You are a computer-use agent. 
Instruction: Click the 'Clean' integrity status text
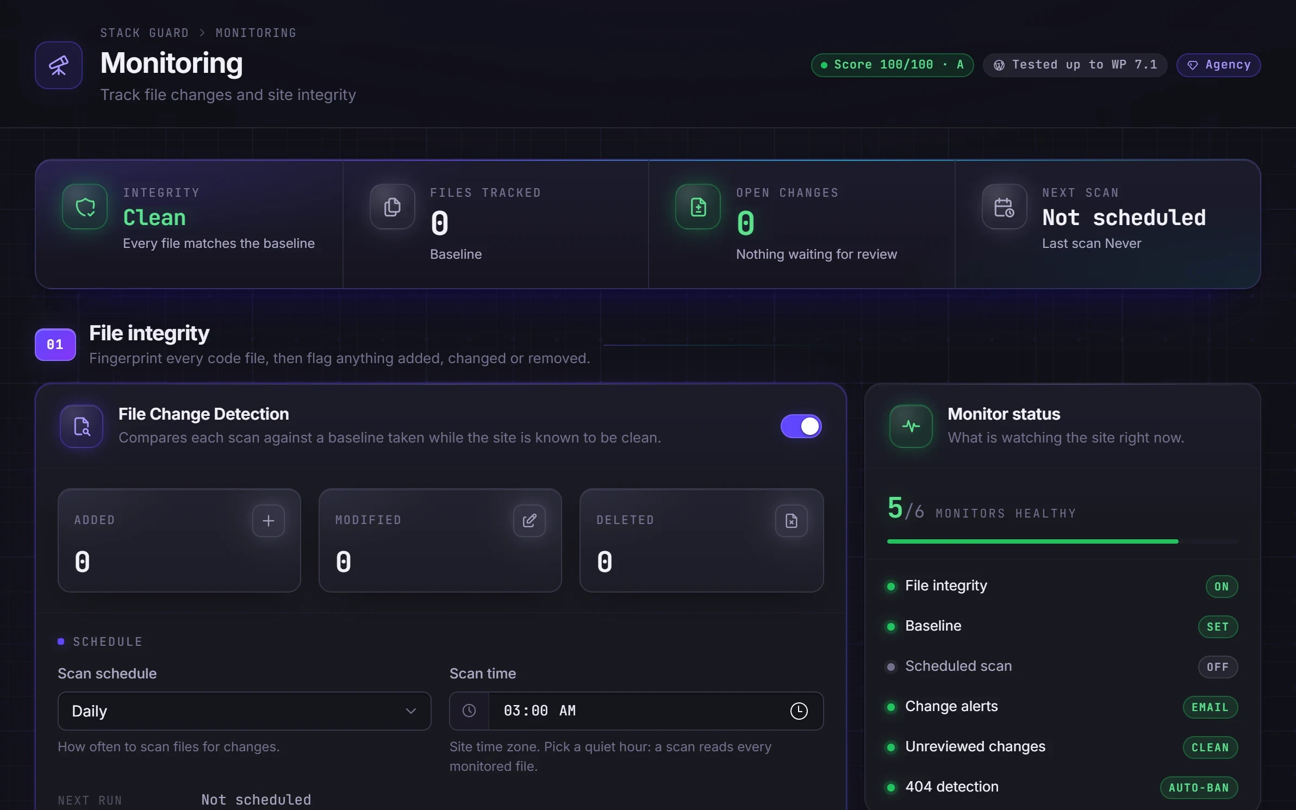click(x=154, y=217)
